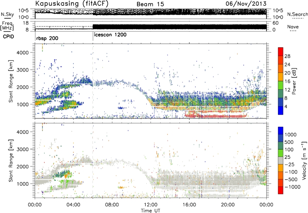
Task: Click the "Freq. [MHz]" axis label
Action: pos(7,26)
